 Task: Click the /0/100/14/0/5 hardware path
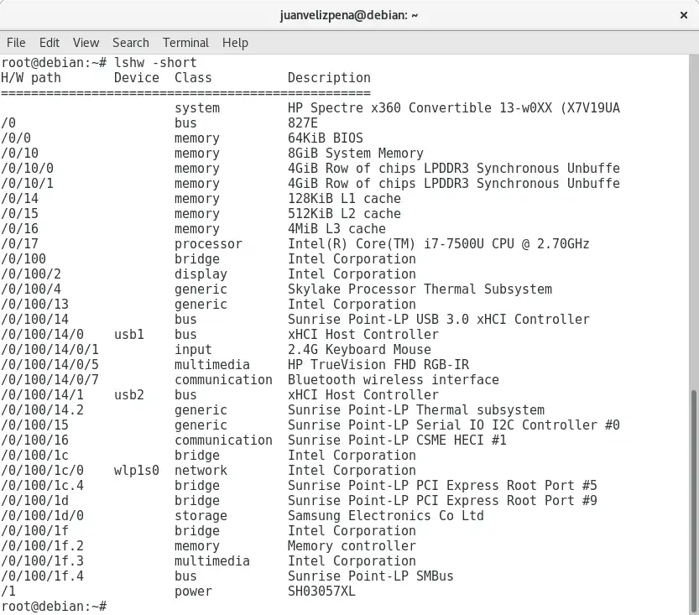pyautogui.click(x=50, y=365)
